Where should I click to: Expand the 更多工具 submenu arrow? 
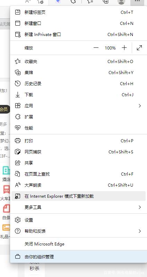[x=140, y=207]
